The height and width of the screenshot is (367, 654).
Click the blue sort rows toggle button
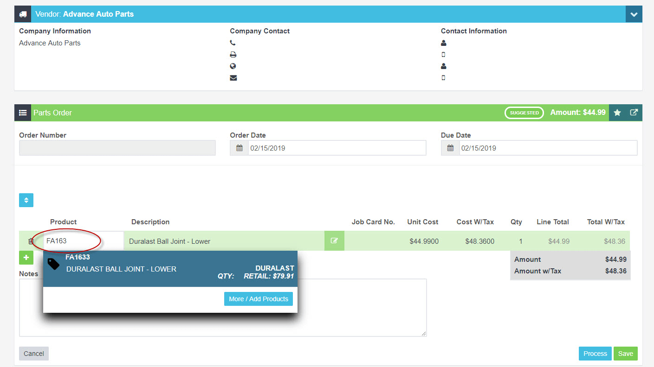coord(26,200)
